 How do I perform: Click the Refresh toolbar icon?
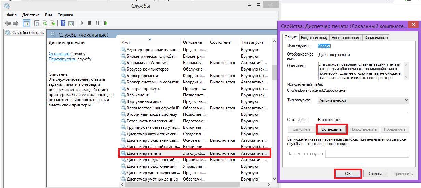(x=45, y=23)
